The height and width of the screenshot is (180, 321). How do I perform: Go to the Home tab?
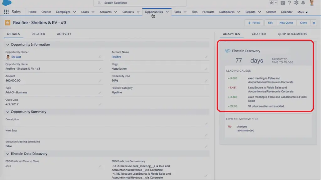pyautogui.click(x=32, y=12)
